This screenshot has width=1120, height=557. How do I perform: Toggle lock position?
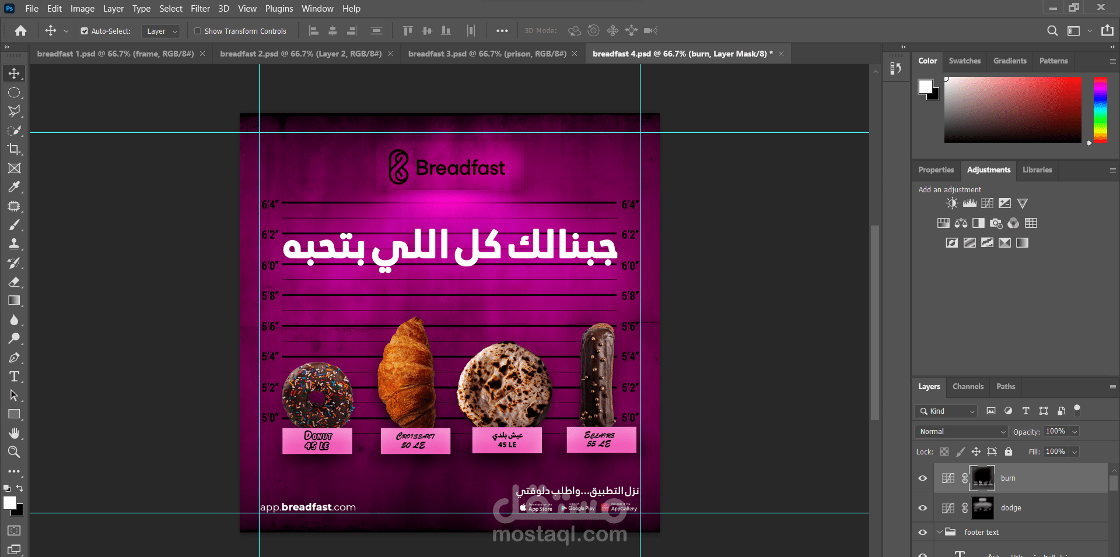[976, 452]
